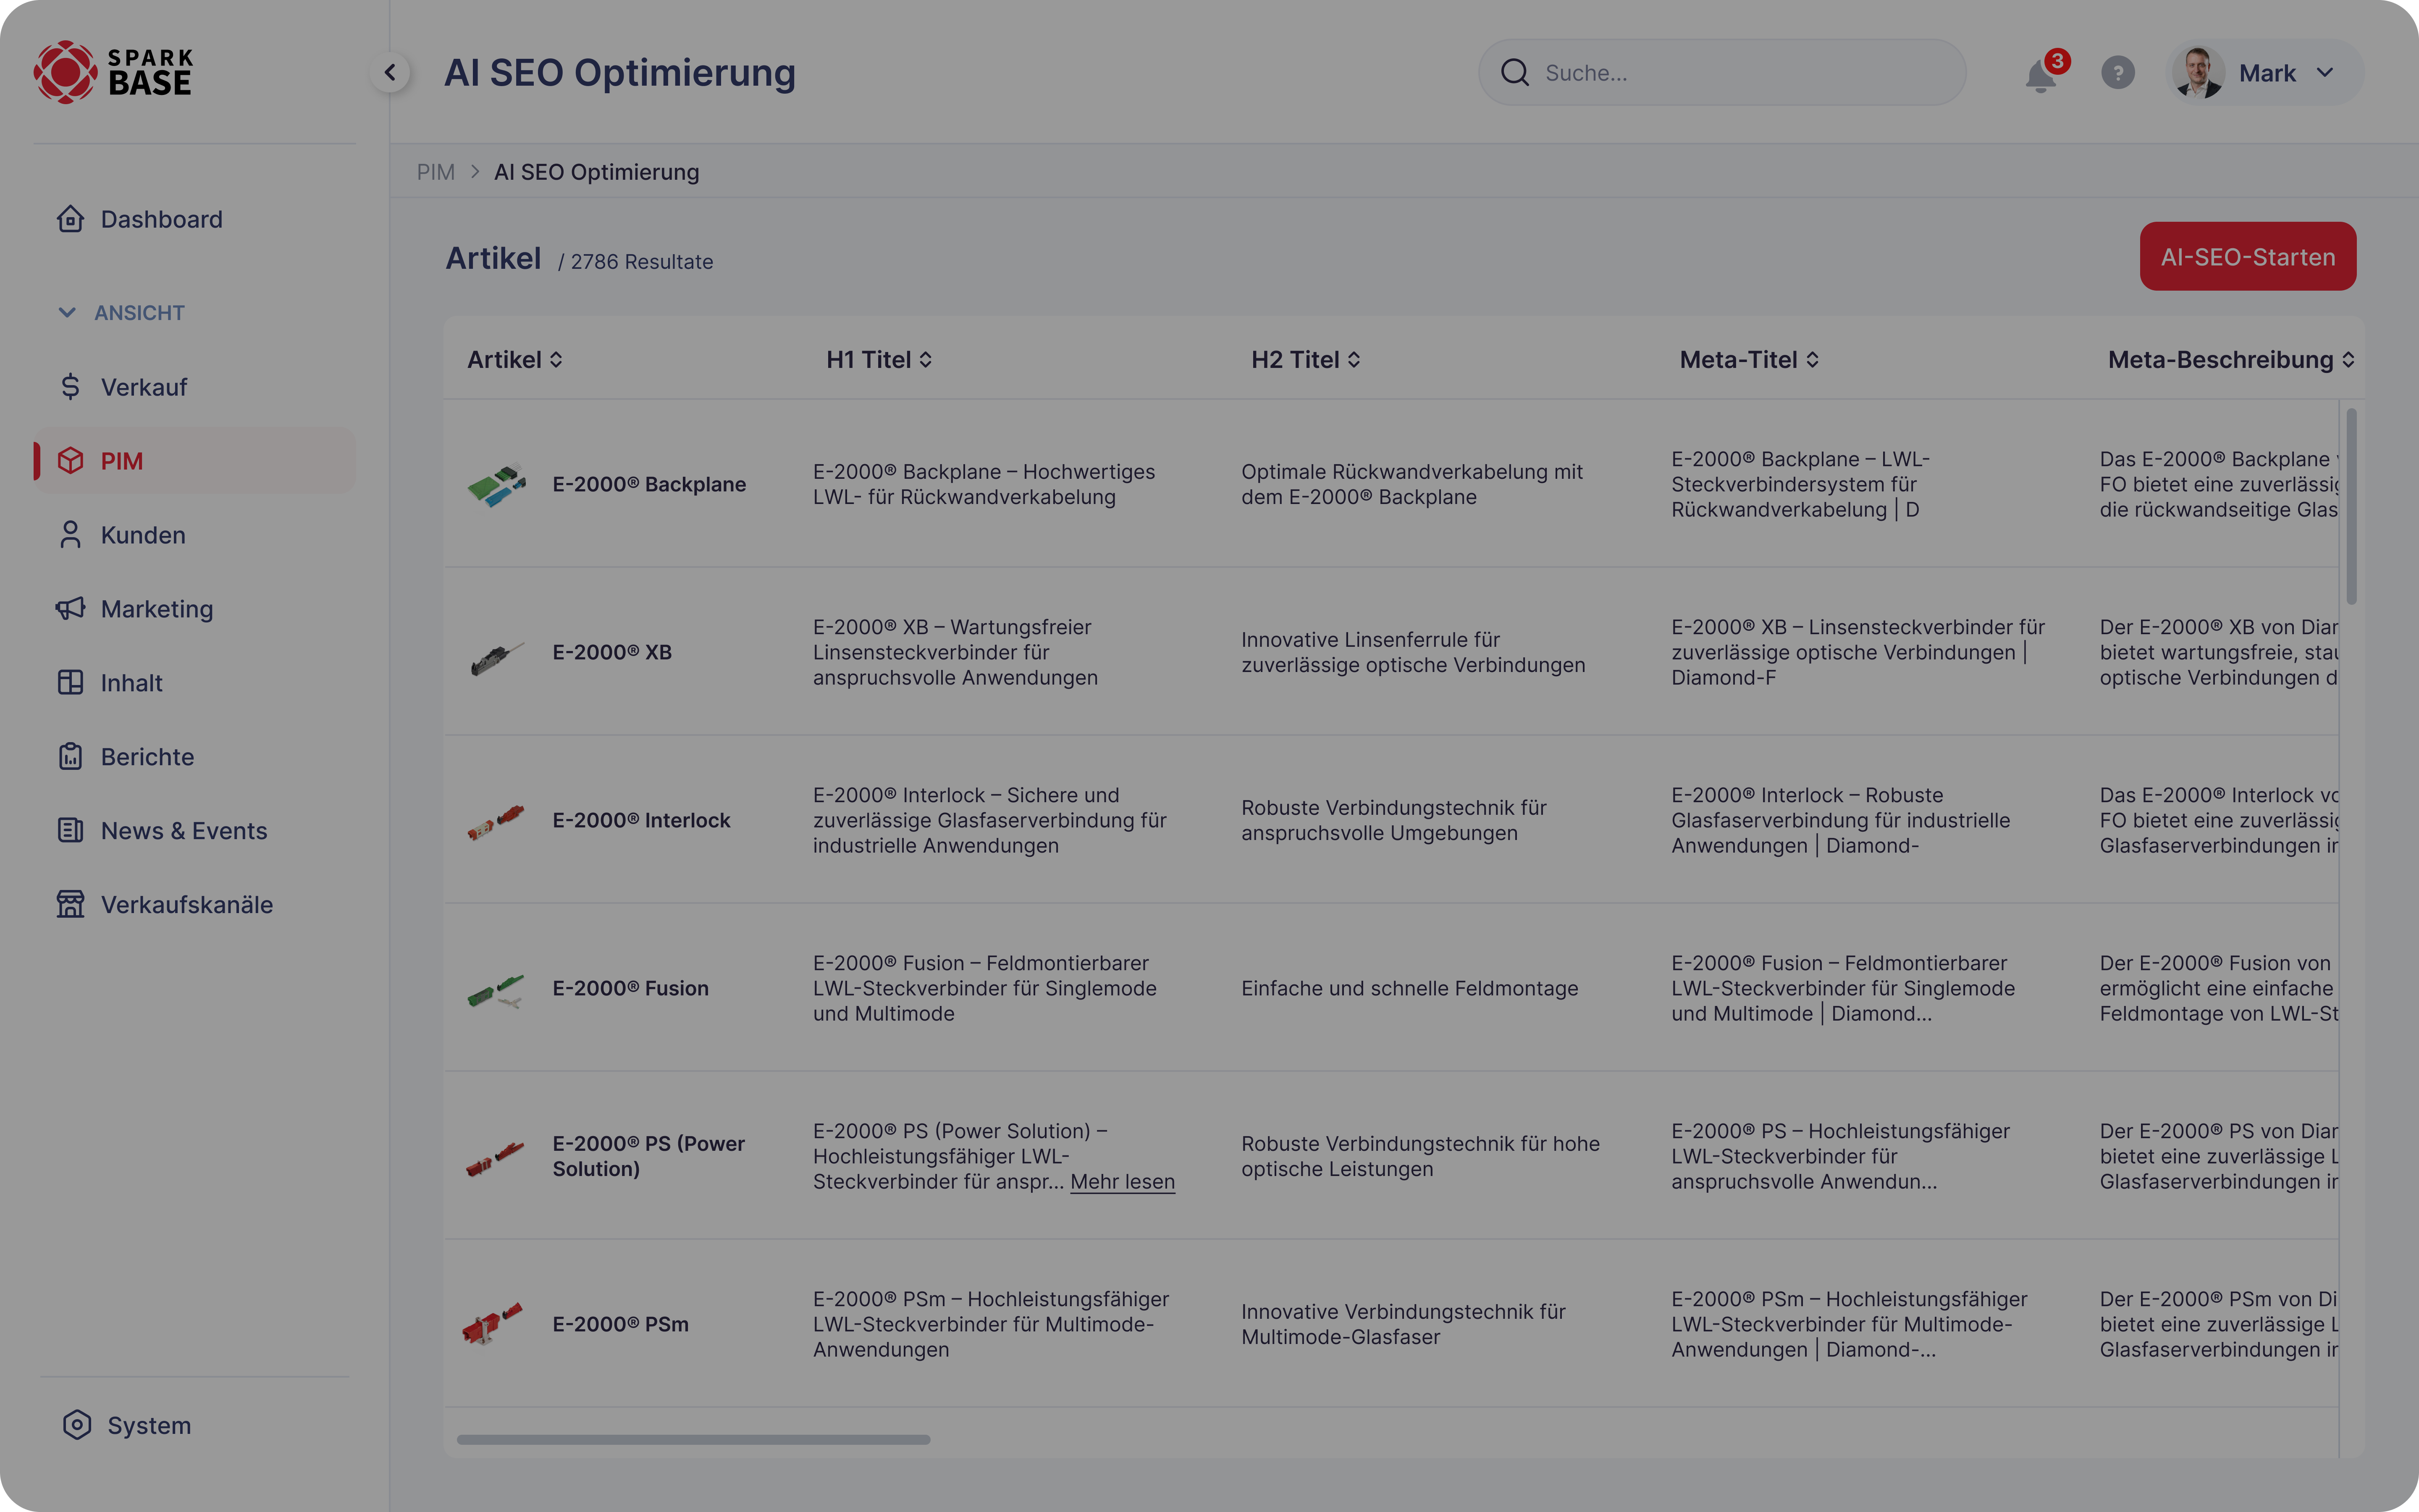Open E-2000® PS product thumbnail
This screenshot has width=2419, height=1512.
[x=495, y=1159]
